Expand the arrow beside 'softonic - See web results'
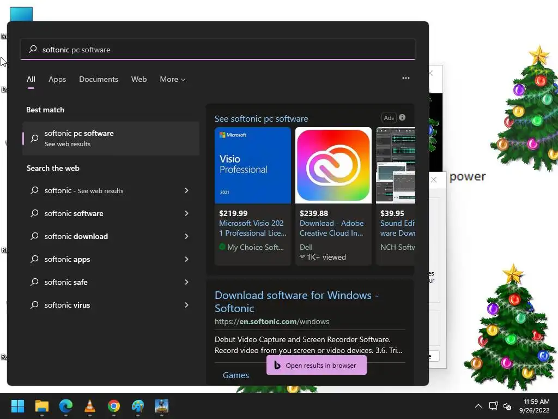 (186, 190)
